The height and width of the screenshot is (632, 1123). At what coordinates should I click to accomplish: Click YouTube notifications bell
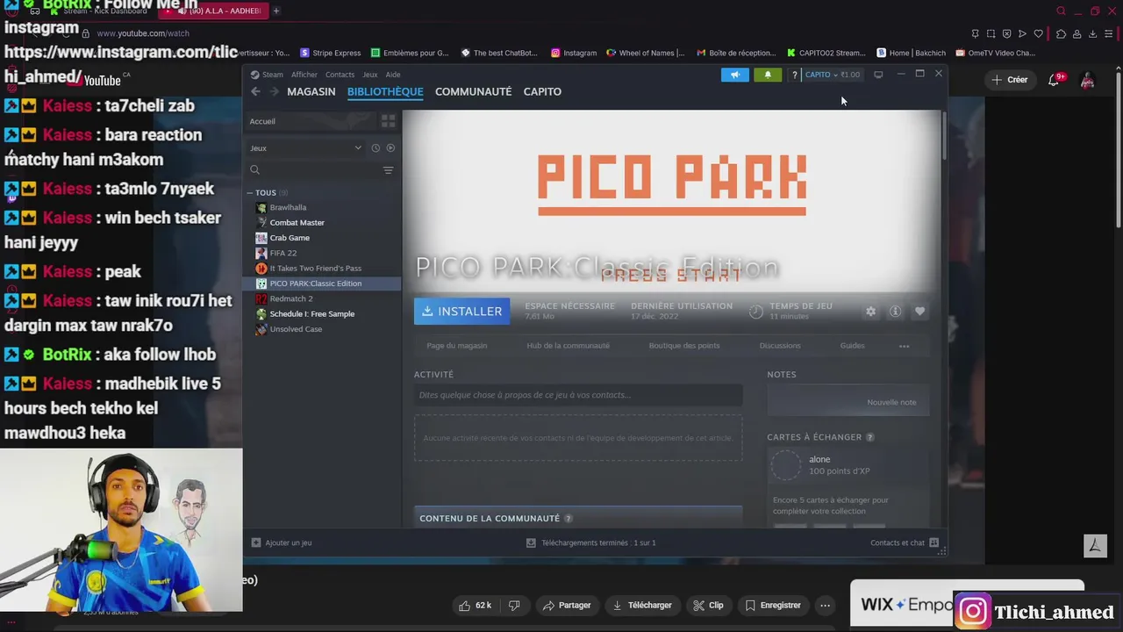coord(1054,80)
